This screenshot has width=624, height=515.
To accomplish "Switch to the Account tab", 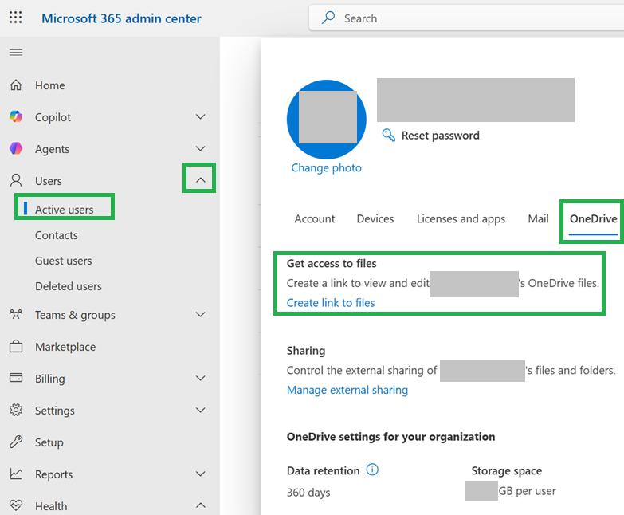I will 314,219.
